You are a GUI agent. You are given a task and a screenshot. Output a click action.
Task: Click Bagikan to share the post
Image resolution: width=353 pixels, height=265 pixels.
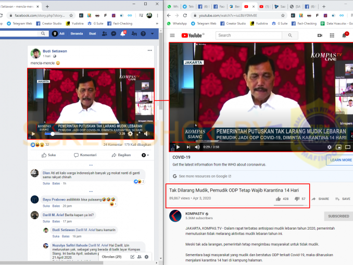(x=121, y=155)
